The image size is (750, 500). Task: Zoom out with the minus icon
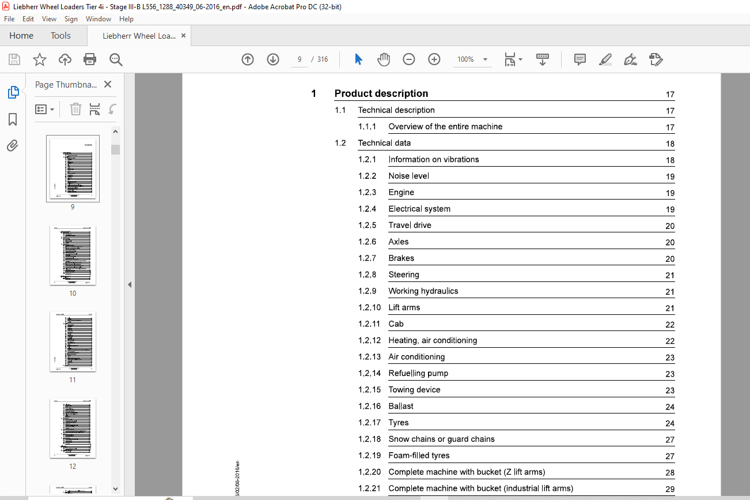point(409,59)
